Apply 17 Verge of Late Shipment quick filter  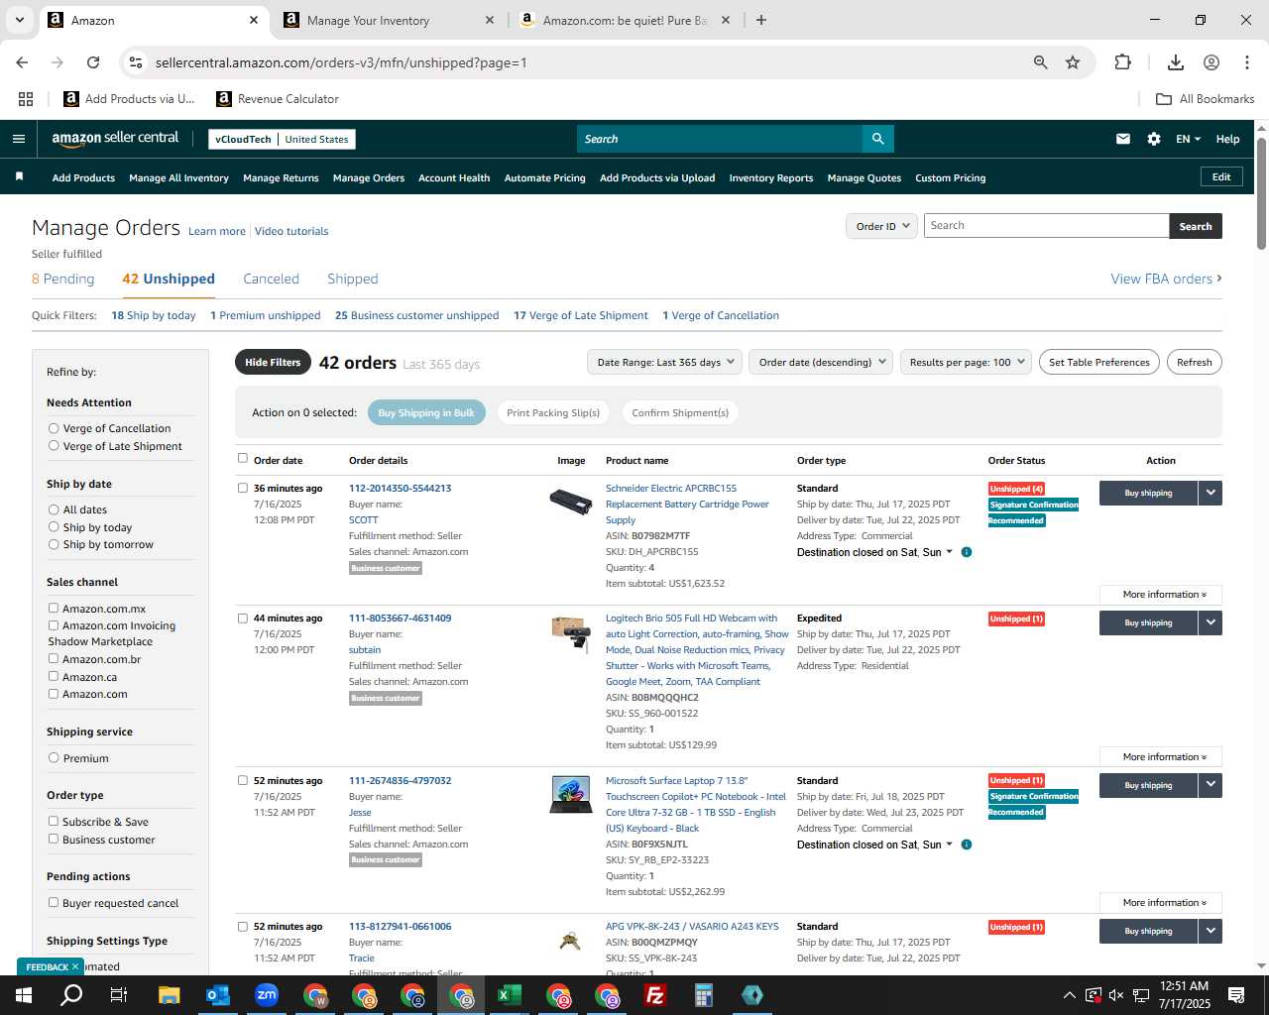[x=581, y=315]
